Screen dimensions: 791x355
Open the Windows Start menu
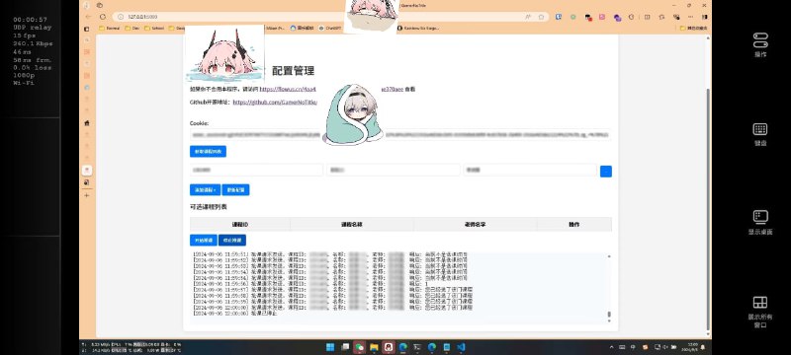[x=330, y=347]
